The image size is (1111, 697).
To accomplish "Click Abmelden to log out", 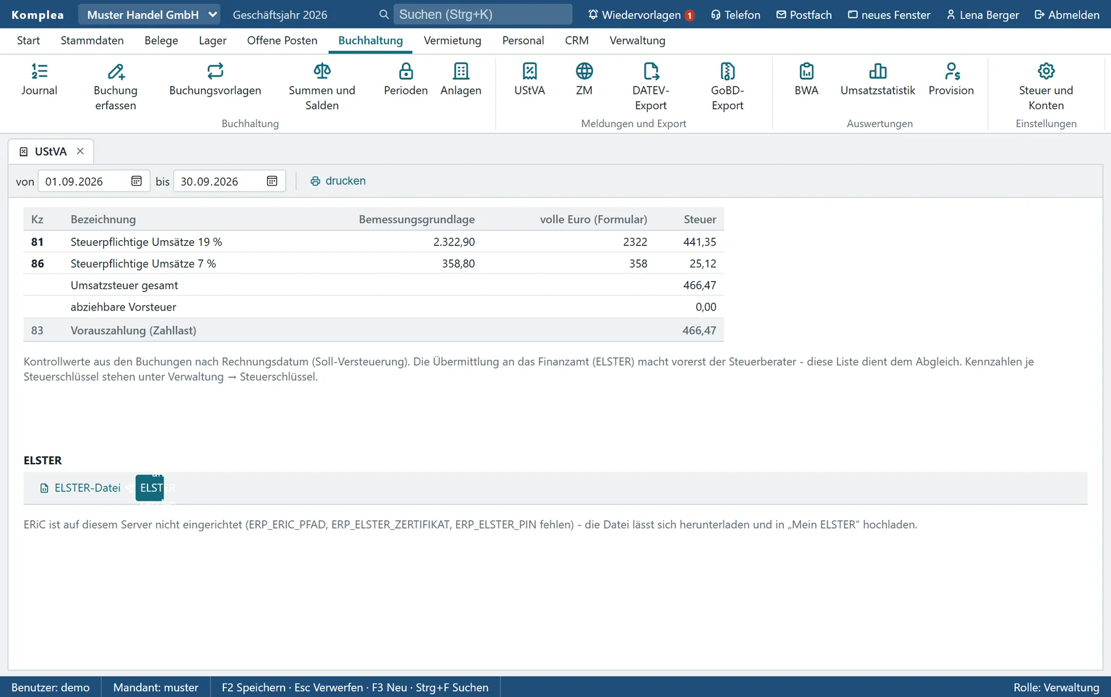I will [x=1067, y=14].
